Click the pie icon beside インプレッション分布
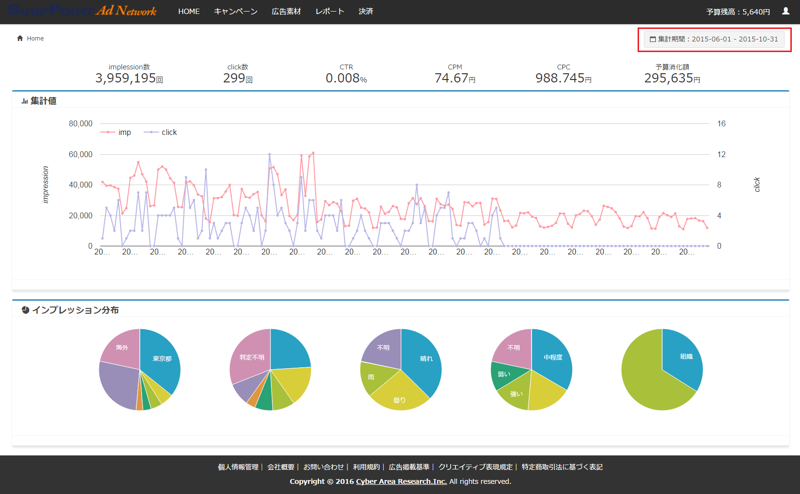This screenshot has height=494, width=800. pos(26,310)
